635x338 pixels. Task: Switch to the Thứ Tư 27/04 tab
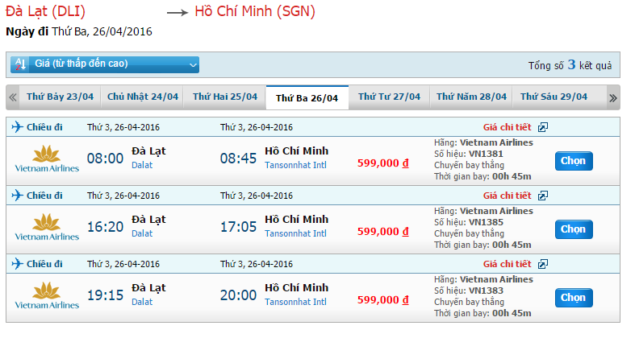(389, 97)
